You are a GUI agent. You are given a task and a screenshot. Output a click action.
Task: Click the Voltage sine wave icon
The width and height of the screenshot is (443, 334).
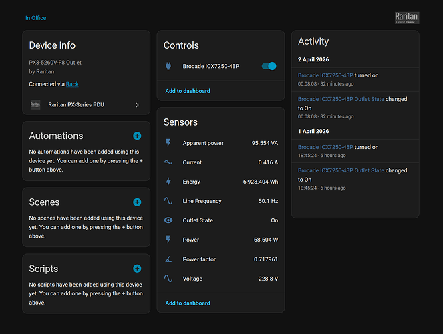pyautogui.click(x=168, y=279)
